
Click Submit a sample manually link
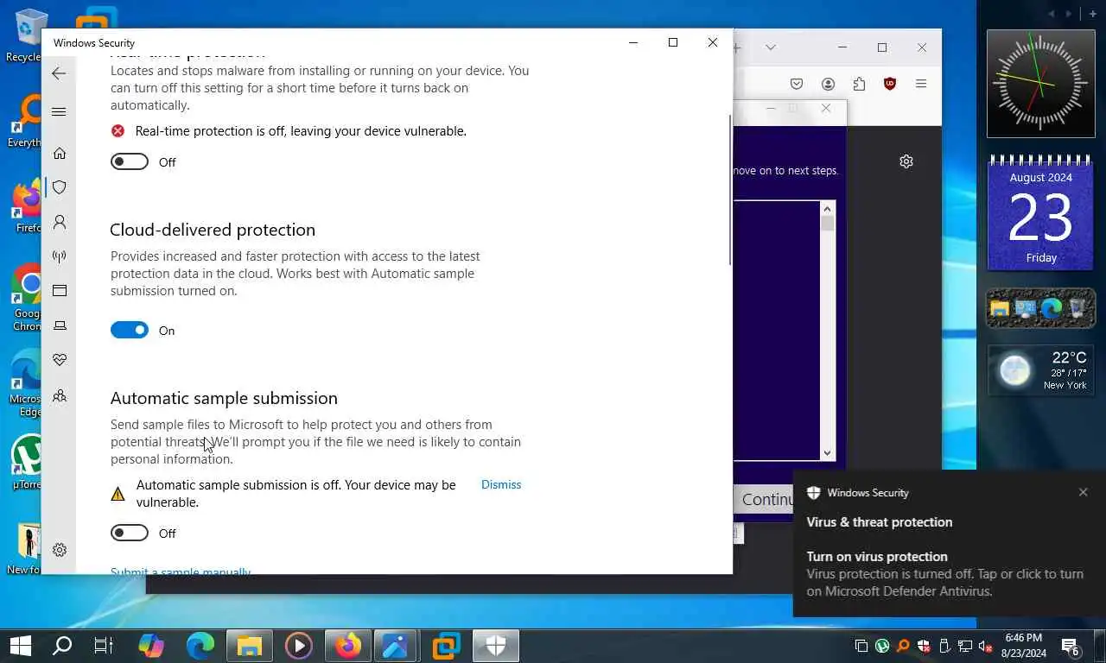(x=181, y=571)
